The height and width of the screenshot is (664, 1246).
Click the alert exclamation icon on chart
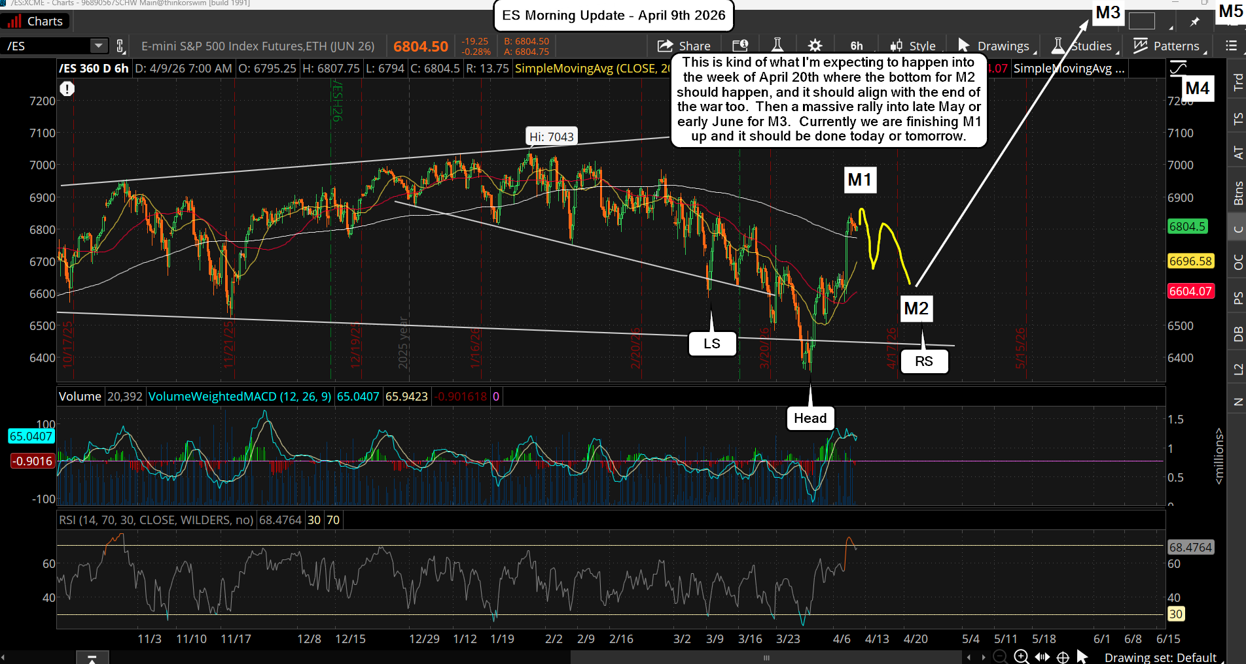pyautogui.click(x=67, y=89)
